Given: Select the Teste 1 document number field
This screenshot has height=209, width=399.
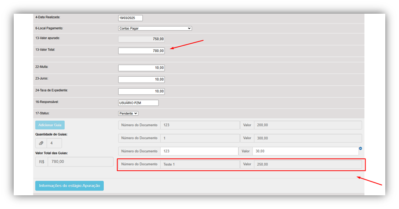Looking at the screenshot, I should (199, 164).
